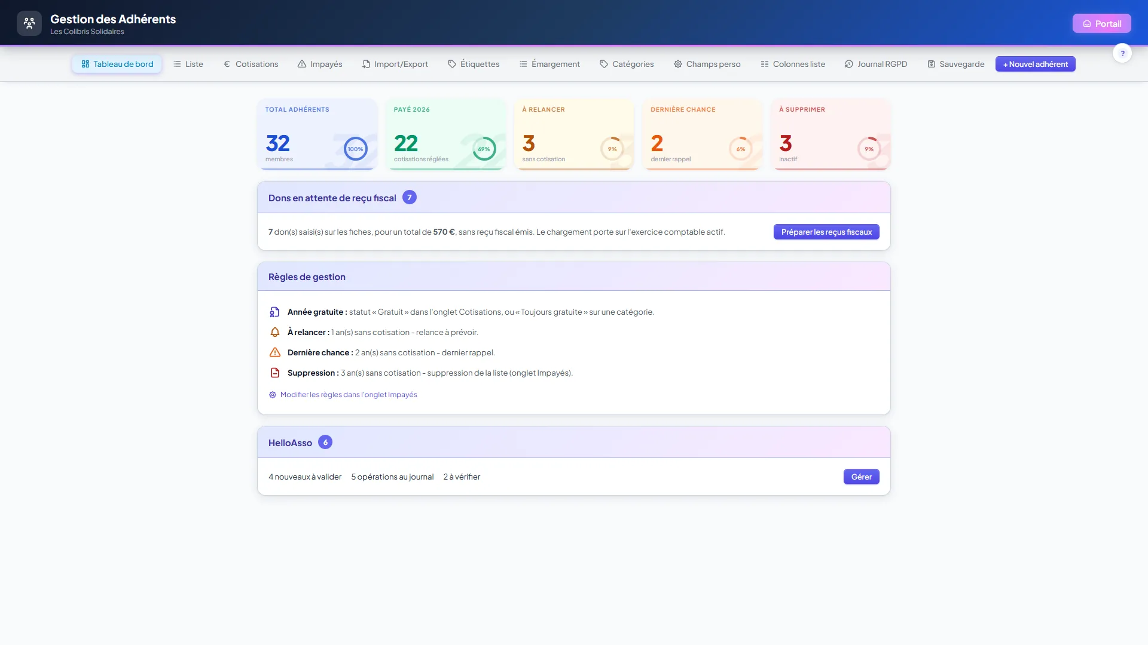Click '5 opérations au journal' text
1148x645 pixels.
point(392,477)
